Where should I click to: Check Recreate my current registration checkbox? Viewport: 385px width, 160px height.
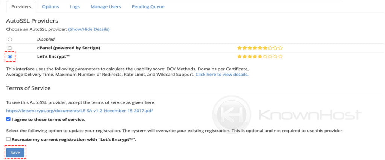coord(8,139)
